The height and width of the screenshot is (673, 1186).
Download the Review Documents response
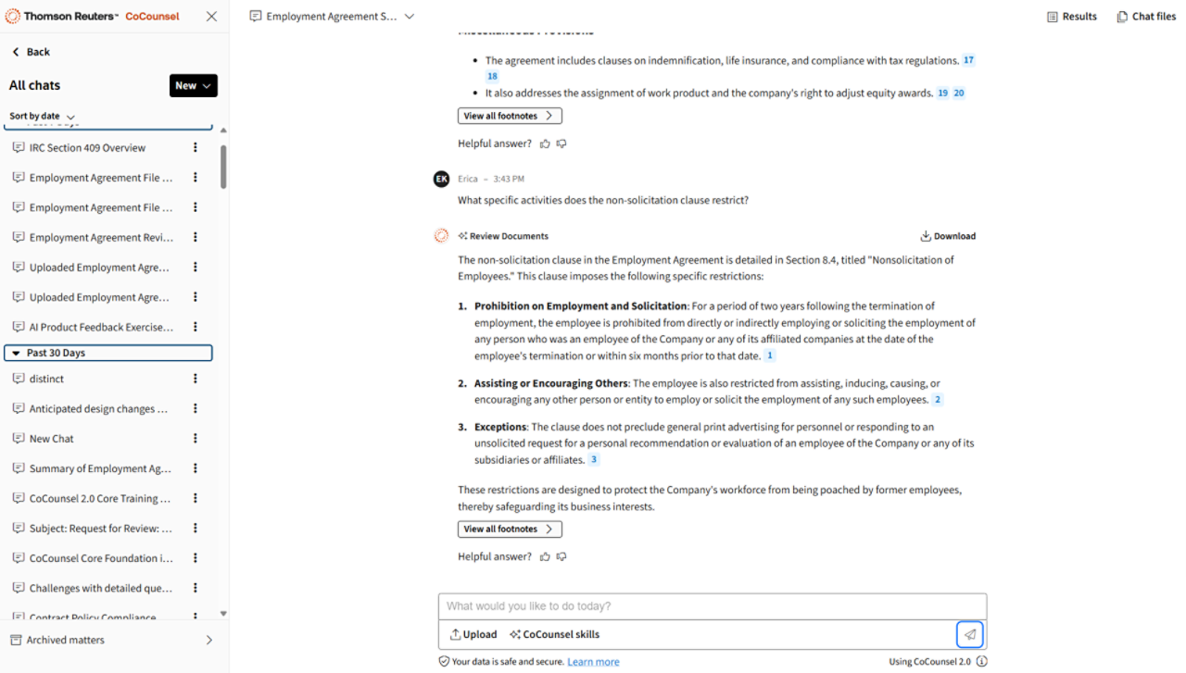tap(948, 236)
